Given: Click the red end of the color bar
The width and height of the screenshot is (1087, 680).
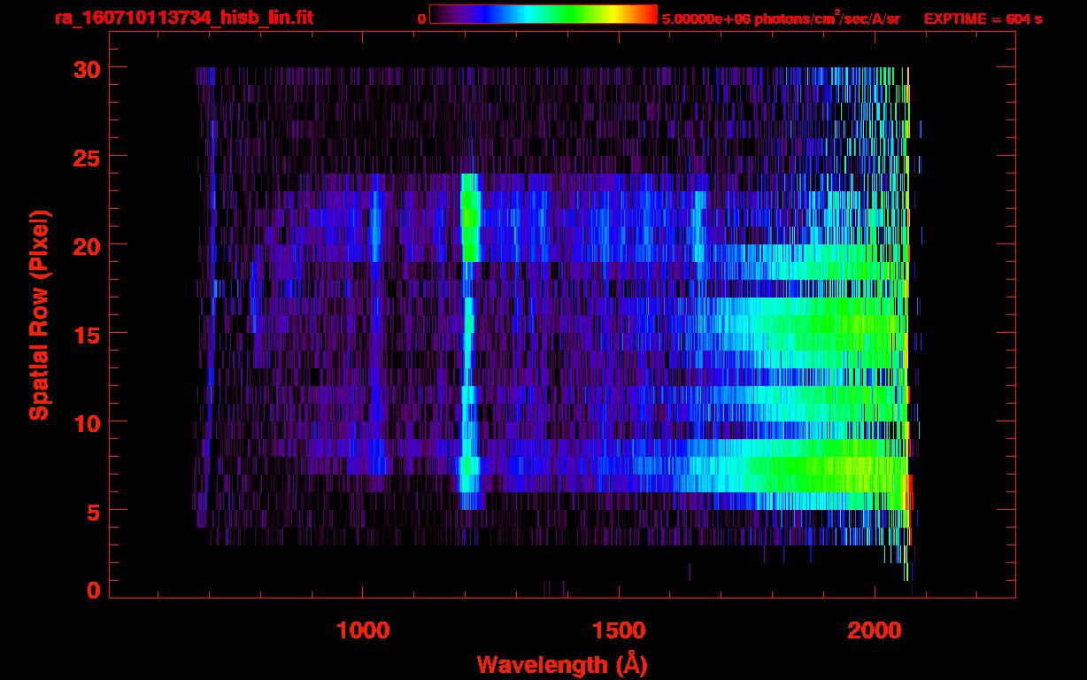Looking at the screenshot, I should pyautogui.click(x=651, y=14).
